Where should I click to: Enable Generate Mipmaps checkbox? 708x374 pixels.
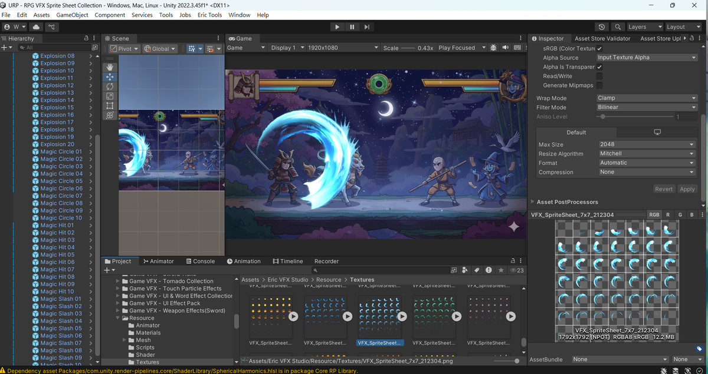(599, 85)
